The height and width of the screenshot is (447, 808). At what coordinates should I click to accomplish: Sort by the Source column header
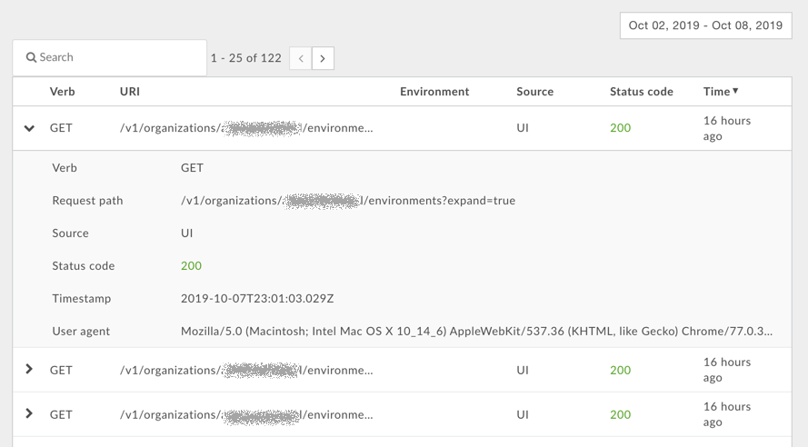[x=534, y=92]
